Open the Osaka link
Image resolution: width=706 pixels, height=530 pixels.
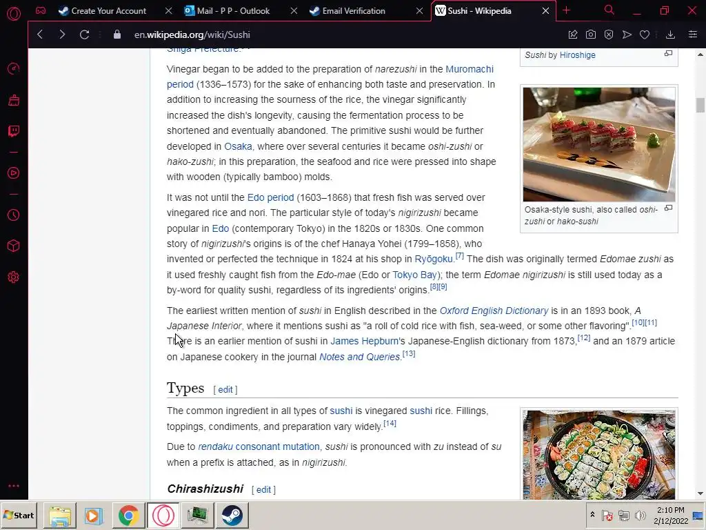pyautogui.click(x=238, y=146)
